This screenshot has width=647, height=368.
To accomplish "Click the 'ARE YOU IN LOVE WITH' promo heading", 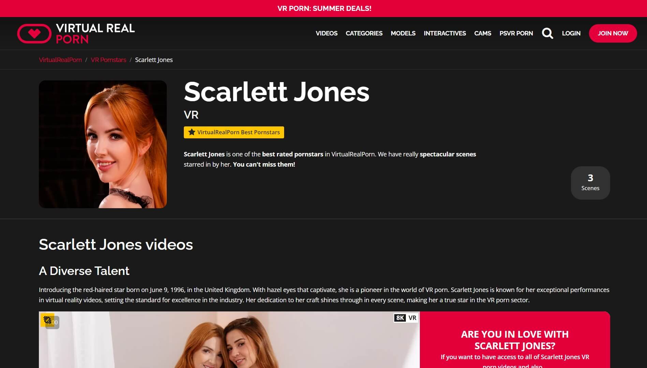I will tap(515, 340).
